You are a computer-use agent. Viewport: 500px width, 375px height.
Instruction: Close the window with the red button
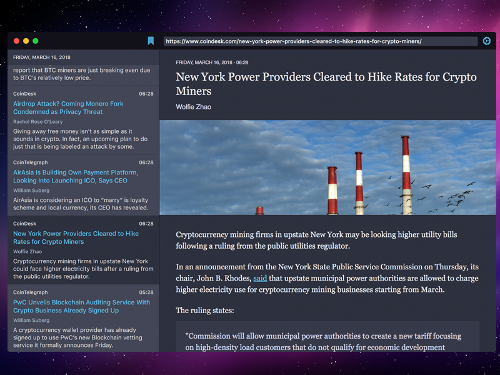coord(17,41)
